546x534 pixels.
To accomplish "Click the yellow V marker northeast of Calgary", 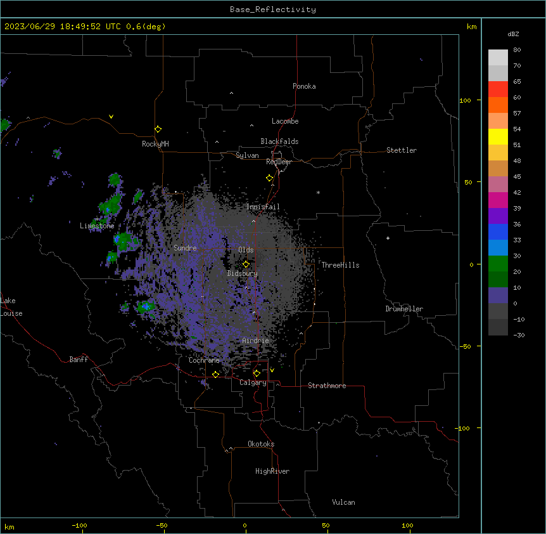I will pos(272,370).
